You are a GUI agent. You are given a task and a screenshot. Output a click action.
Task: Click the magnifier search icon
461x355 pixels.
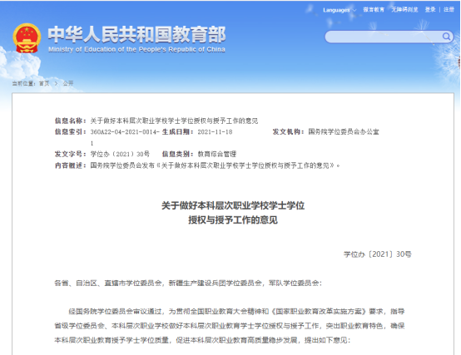click(446, 37)
